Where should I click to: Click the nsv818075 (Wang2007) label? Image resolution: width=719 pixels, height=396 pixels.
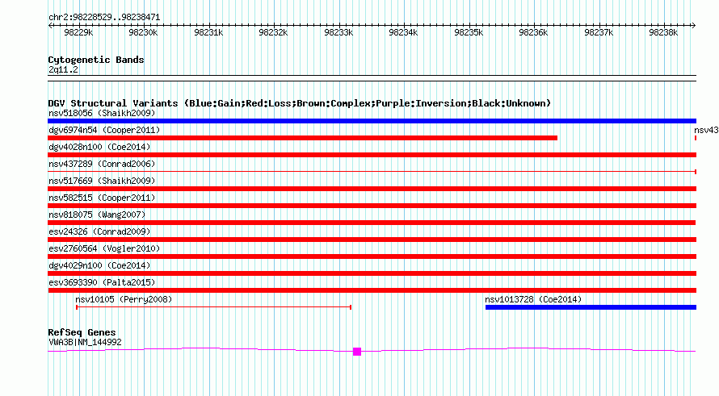tap(97, 215)
